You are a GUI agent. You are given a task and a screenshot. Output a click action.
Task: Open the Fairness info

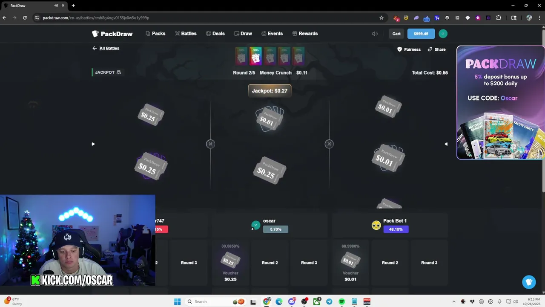click(409, 49)
